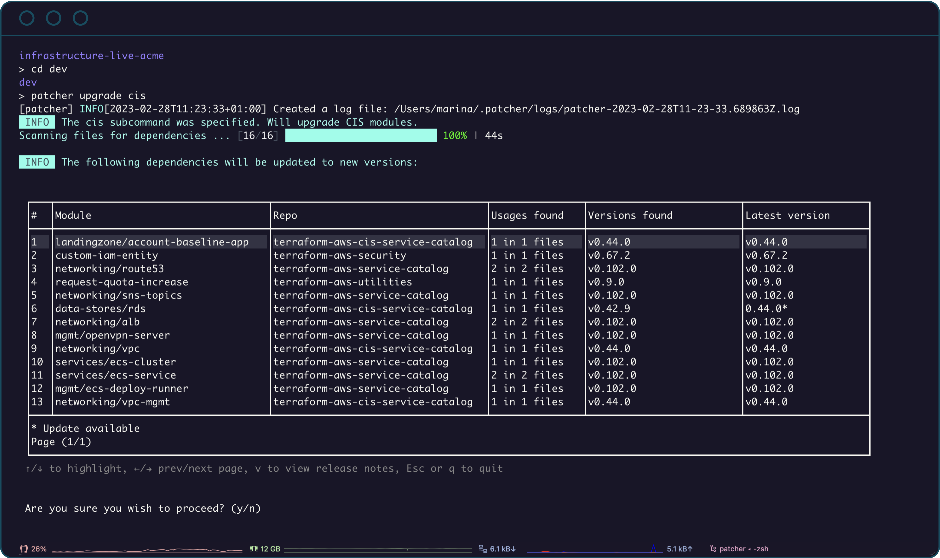
Task: Click terraform-aws-utilities repo cell
Action: (x=343, y=282)
